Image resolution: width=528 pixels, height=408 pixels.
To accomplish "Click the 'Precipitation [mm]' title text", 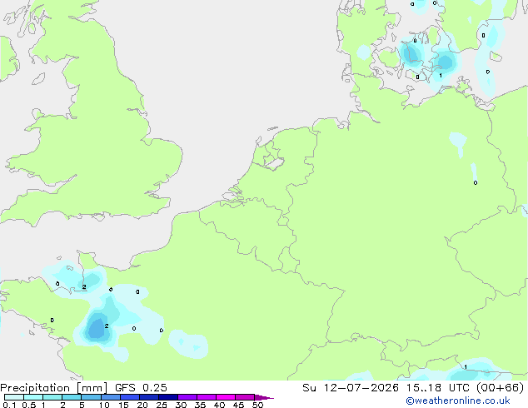I will [54, 388].
